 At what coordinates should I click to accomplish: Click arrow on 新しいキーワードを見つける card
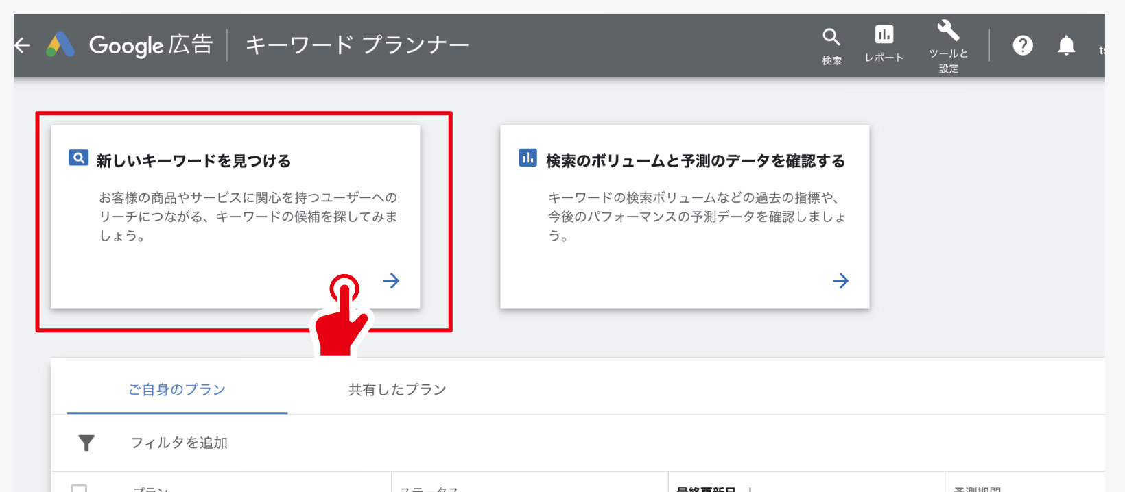[x=391, y=280]
